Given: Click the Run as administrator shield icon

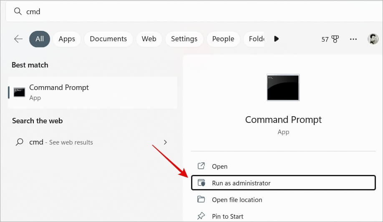Looking at the screenshot, I should tap(201, 183).
